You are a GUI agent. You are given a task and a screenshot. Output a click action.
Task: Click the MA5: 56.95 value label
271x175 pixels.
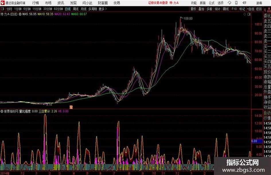pyautogui.click(x=29, y=14)
